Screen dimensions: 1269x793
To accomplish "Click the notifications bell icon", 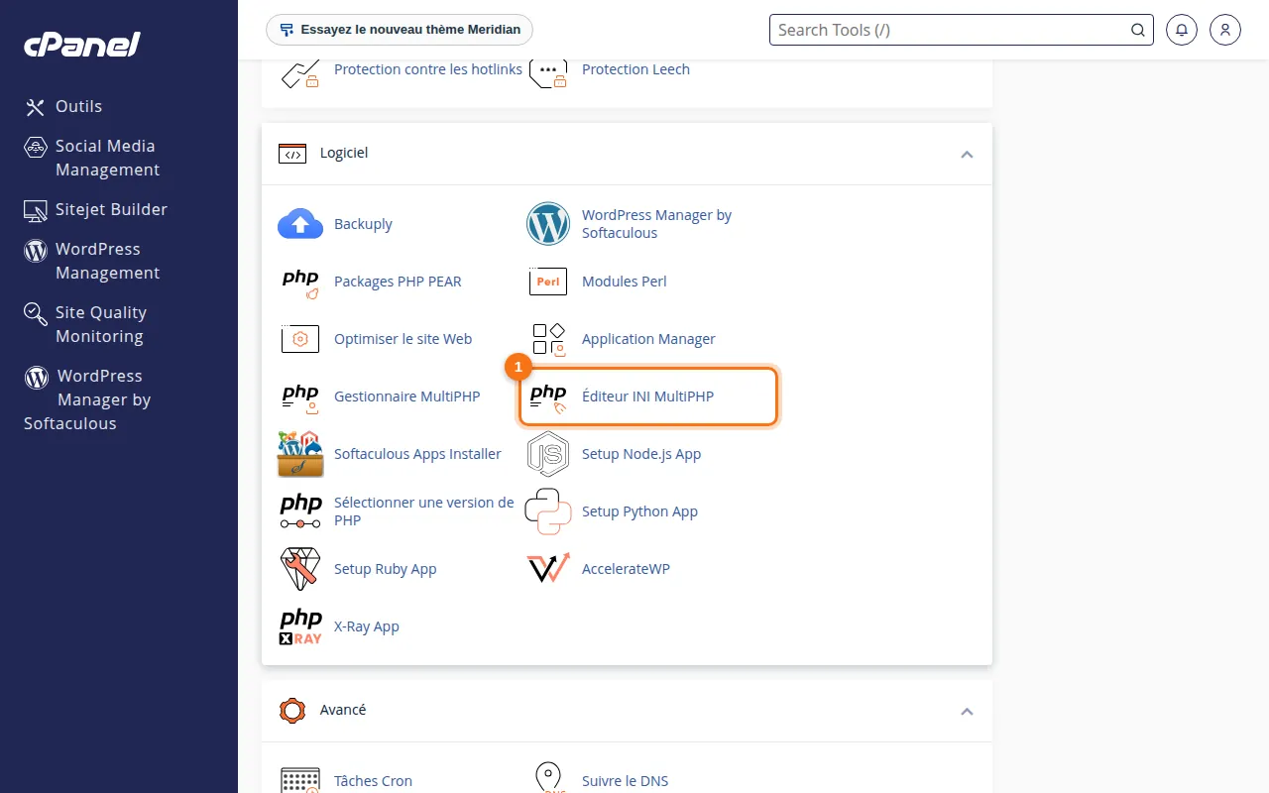I will 1182,30.
